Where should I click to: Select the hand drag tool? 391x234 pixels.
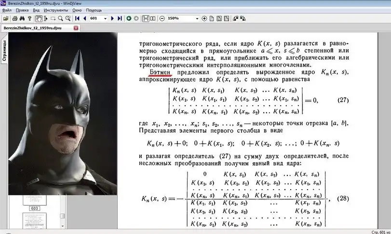[39, 18]
